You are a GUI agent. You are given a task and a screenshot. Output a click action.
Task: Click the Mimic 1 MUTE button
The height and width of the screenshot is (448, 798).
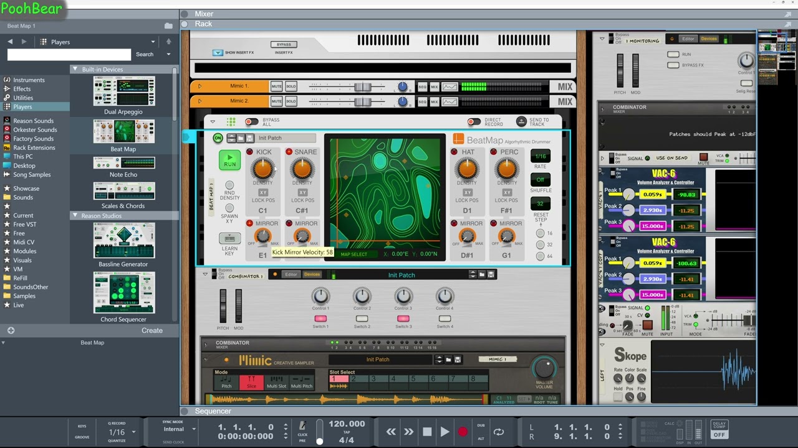[x=277, y=86]
